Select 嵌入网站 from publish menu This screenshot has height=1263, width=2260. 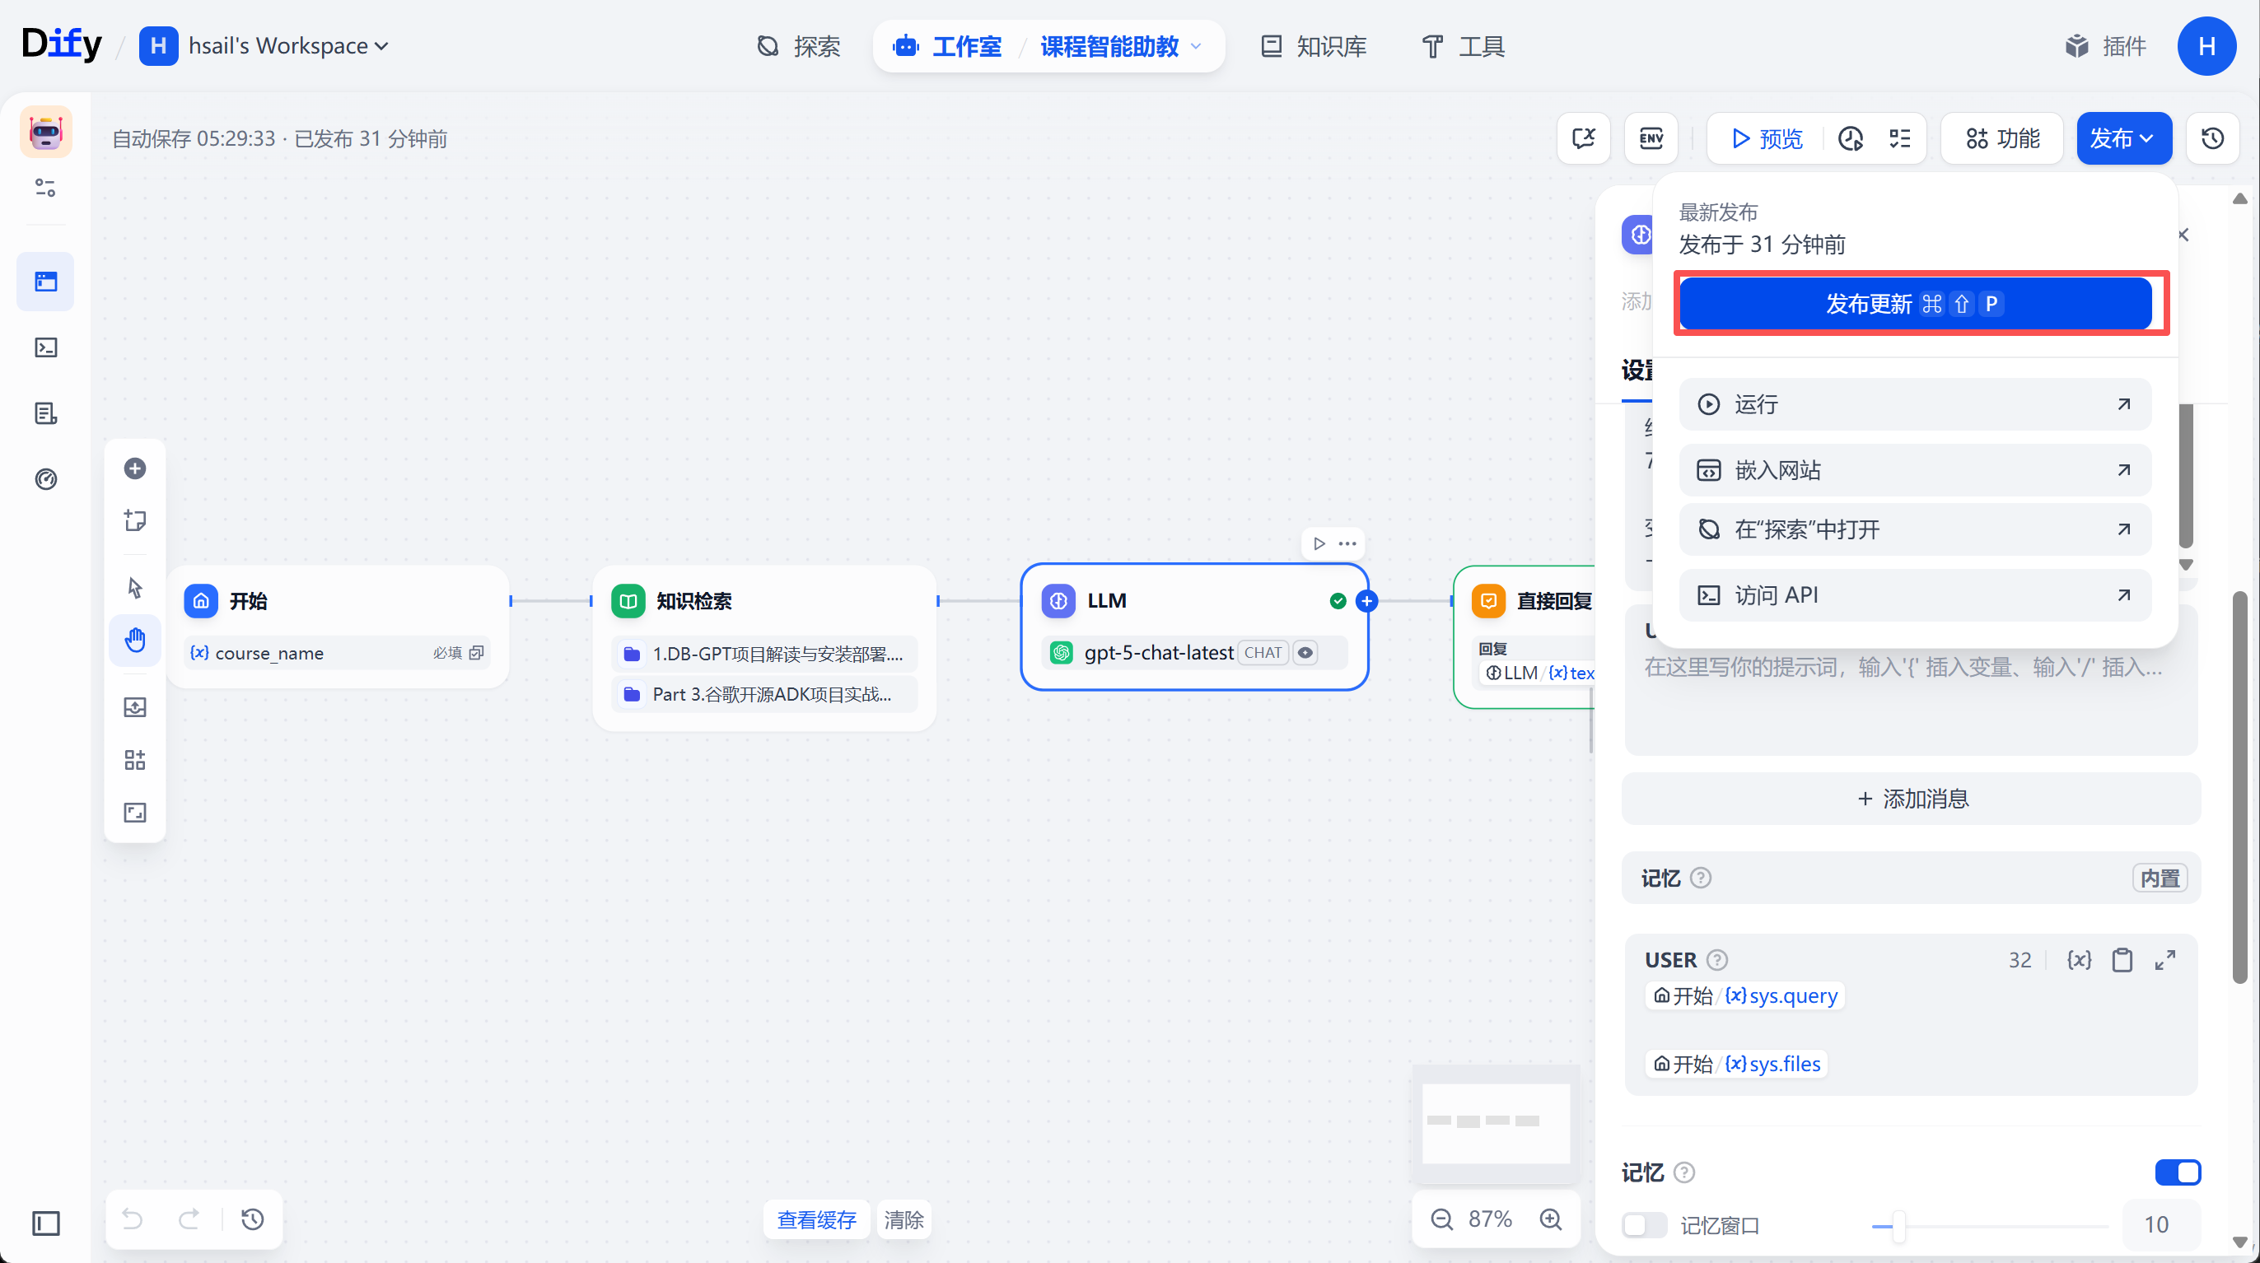click(x=1914, y=470)
